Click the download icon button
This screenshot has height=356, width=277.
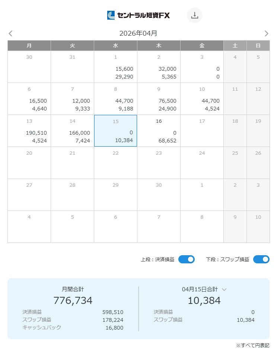pyautogui.click(x=194, y=15)
